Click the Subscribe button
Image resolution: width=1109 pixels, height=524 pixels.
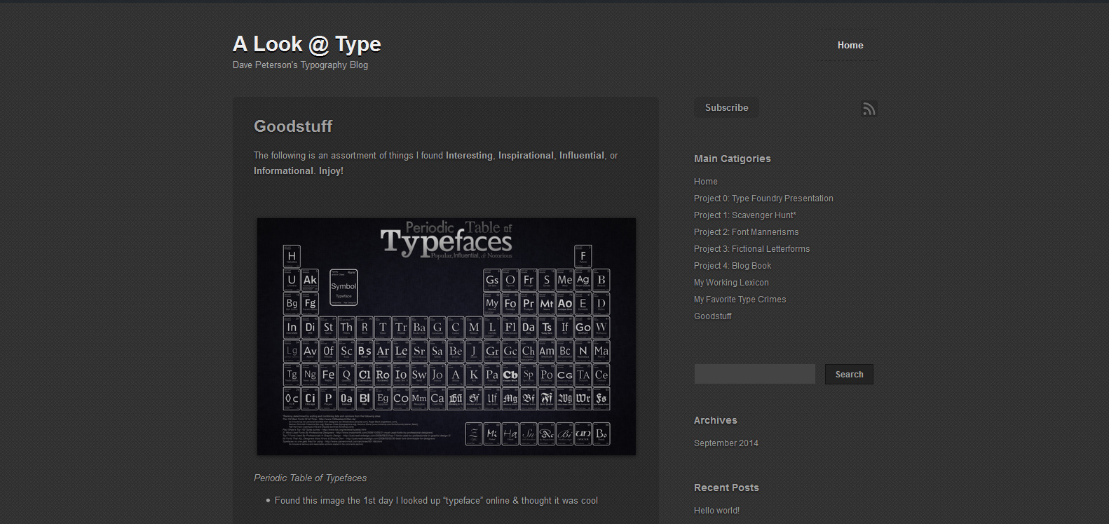[x=726, y=107]
